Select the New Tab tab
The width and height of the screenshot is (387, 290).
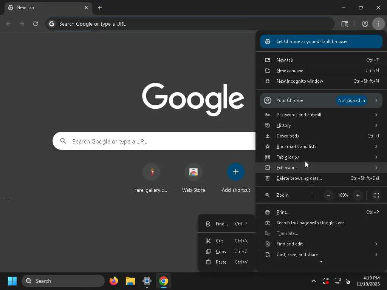[48, 8]
